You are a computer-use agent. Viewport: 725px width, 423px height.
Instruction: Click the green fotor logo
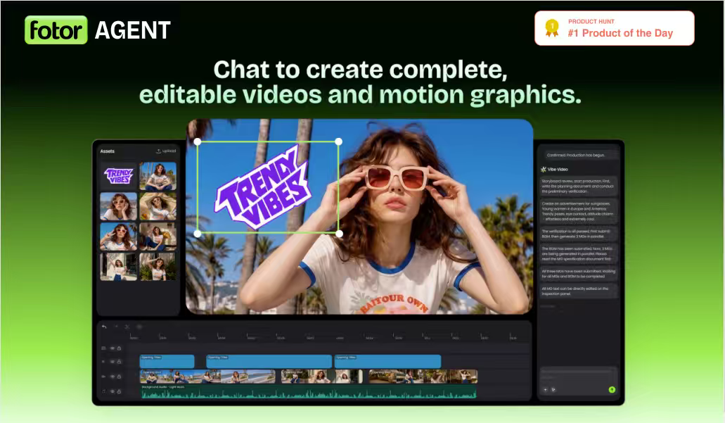56,30
